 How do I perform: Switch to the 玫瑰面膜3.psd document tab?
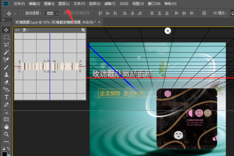(55, 22)
